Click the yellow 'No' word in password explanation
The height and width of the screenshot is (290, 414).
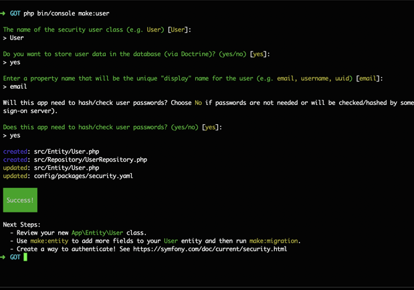(198, 103)
